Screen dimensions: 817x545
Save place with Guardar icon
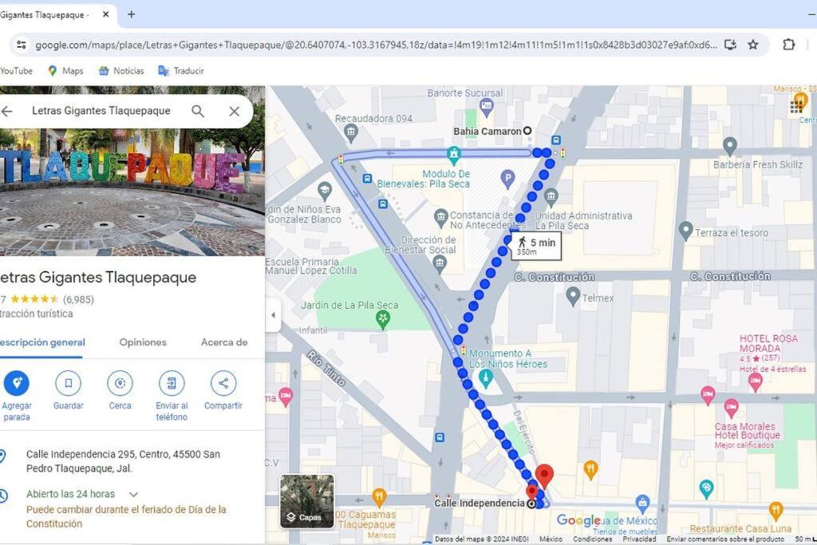pyautogui.click(x=69, y=384)
